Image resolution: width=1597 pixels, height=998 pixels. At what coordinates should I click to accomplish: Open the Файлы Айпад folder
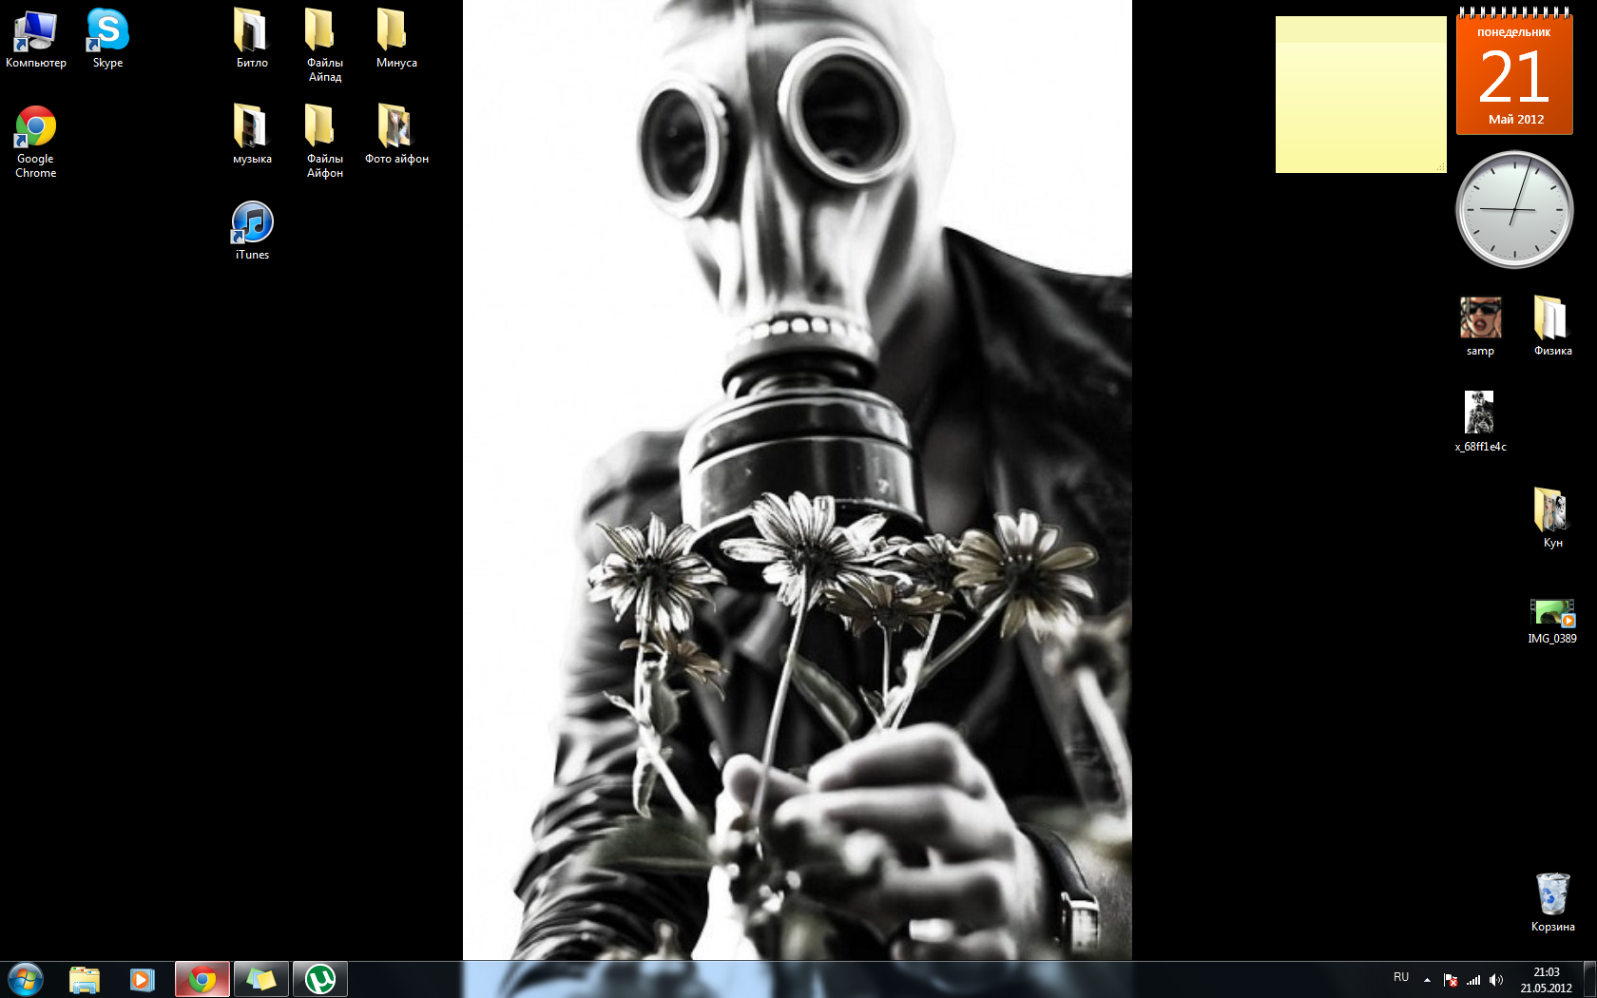(324, 45)
